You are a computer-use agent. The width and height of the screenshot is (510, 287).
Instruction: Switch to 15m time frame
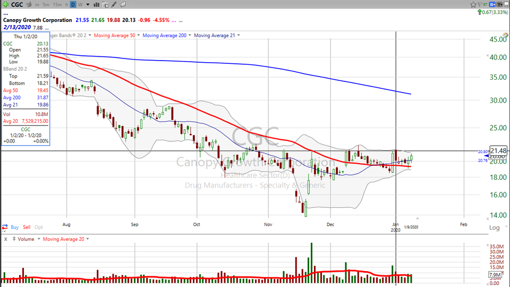pos(57,5)
